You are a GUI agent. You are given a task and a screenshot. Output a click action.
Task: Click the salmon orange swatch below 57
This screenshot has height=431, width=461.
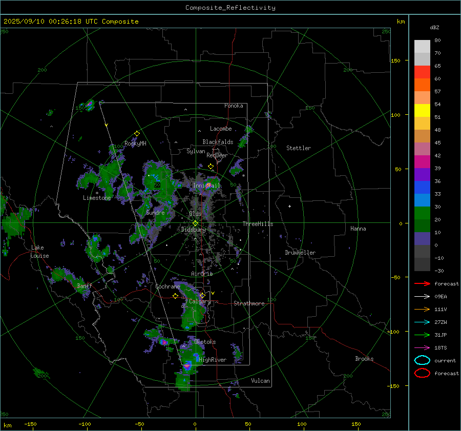[422, 98]
